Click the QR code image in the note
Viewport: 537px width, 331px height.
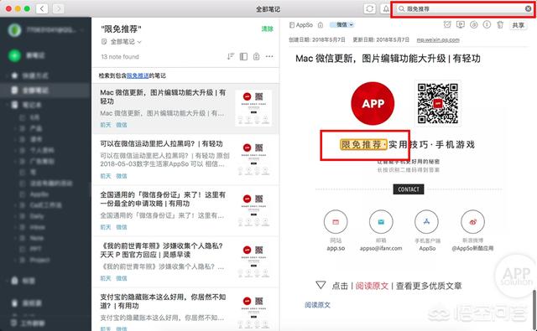438,103
